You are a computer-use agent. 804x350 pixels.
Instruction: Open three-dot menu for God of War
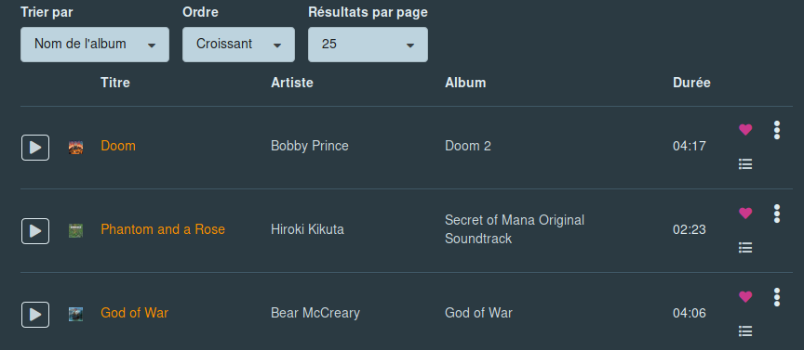(x=777, y=297)
